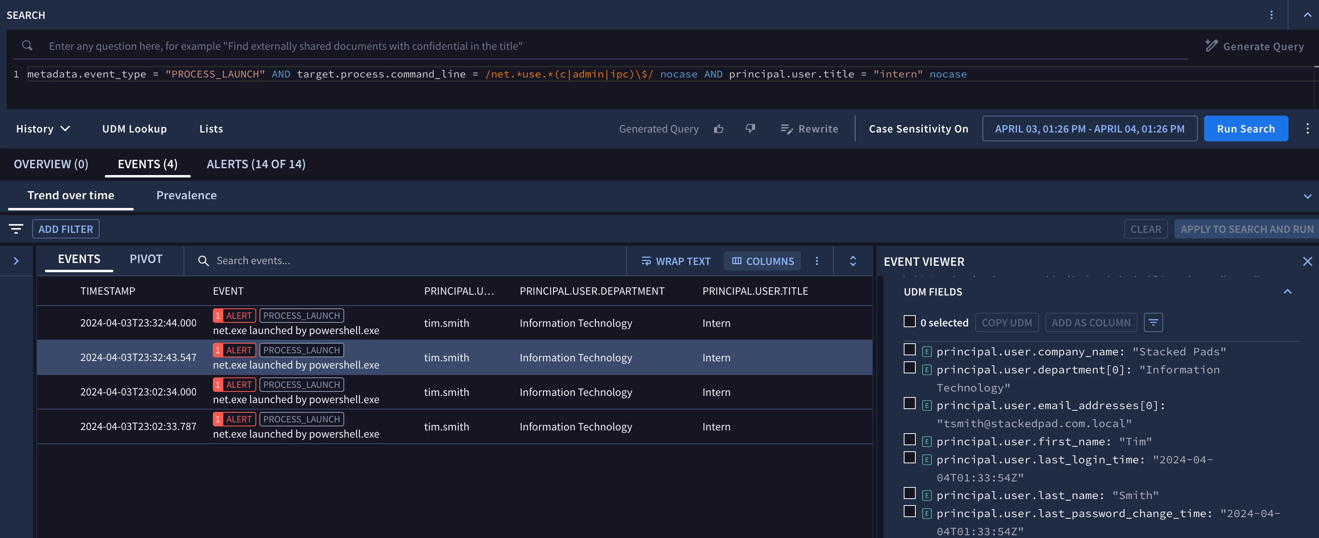Click the UDM fields filter icon
This screenshot has height=538, width=1319.
pos(1153,322)
